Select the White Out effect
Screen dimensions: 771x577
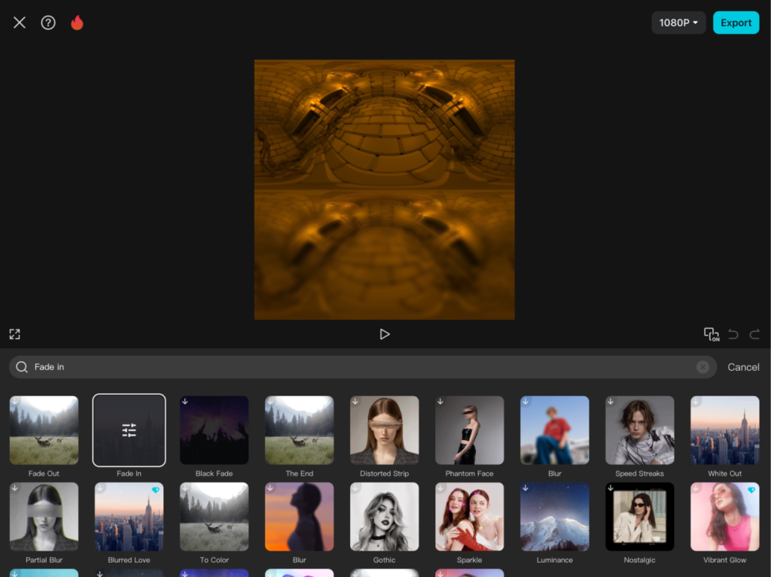[724, 430]
